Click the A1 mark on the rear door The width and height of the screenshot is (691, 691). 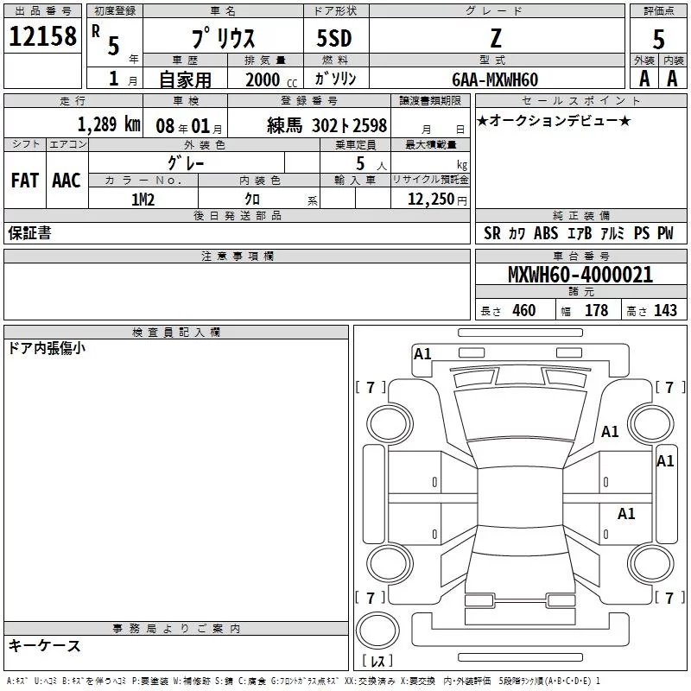click(626, 513)
